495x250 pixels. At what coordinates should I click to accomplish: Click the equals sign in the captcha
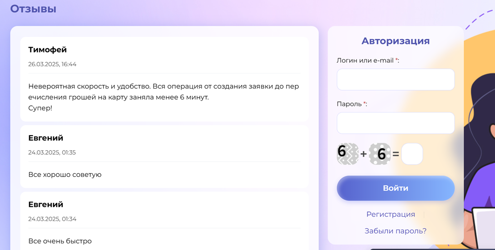[396, 154]
